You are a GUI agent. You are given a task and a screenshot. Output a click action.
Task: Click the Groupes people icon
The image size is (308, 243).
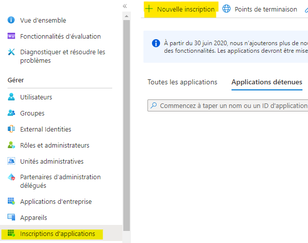click(11, 113)
